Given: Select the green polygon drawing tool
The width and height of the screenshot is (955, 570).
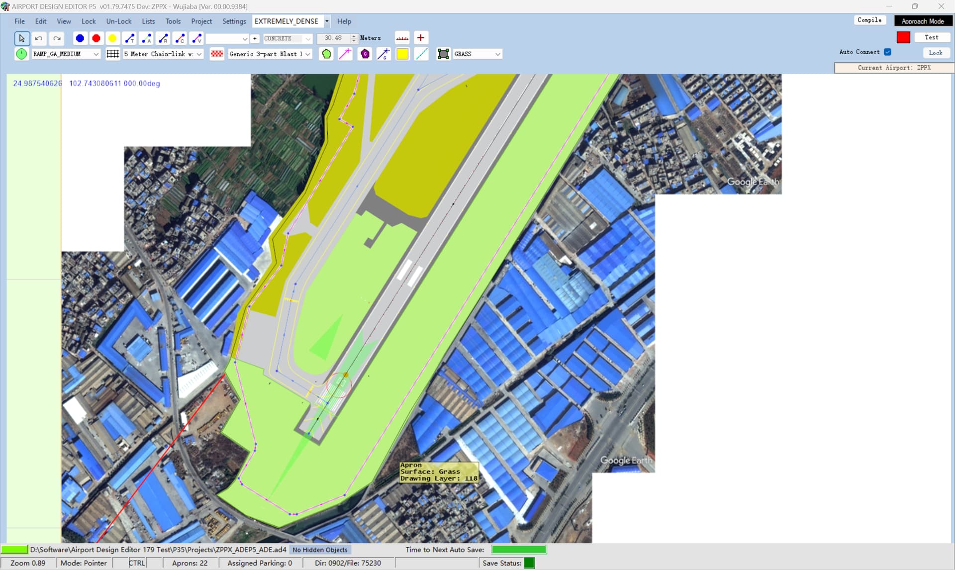Looking at the screenshot, I should tap(326, 54).
